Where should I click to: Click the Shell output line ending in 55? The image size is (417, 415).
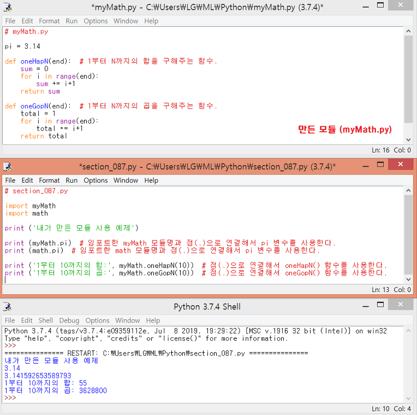click(x=46, y=383)
